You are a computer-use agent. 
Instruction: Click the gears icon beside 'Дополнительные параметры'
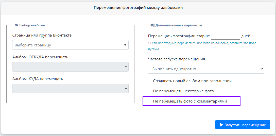coord(152,25)
